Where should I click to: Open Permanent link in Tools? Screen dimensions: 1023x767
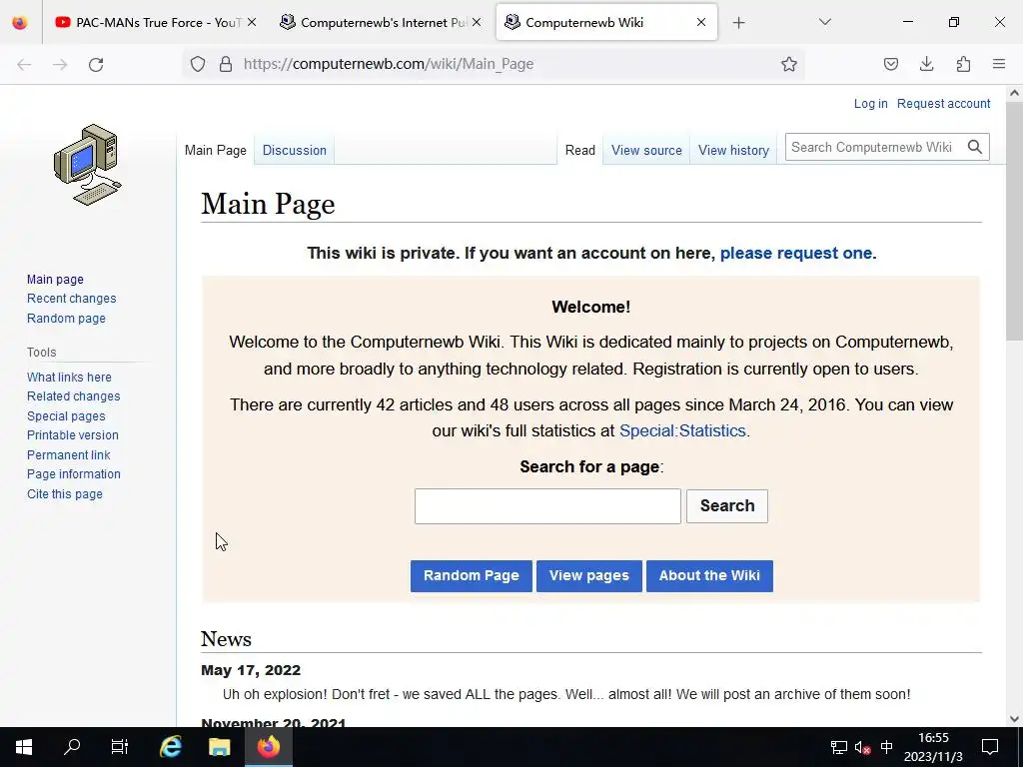69,455
